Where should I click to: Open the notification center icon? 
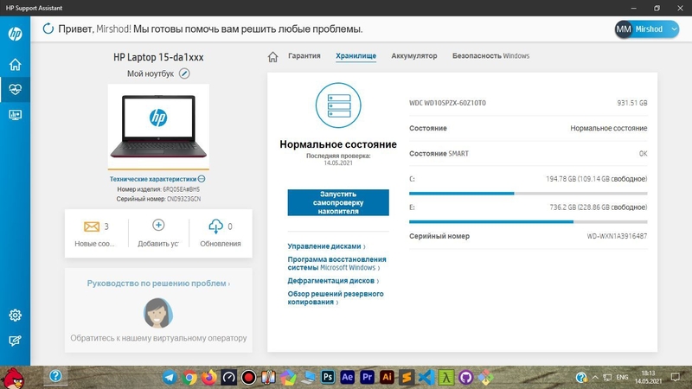tap(676, 378)
